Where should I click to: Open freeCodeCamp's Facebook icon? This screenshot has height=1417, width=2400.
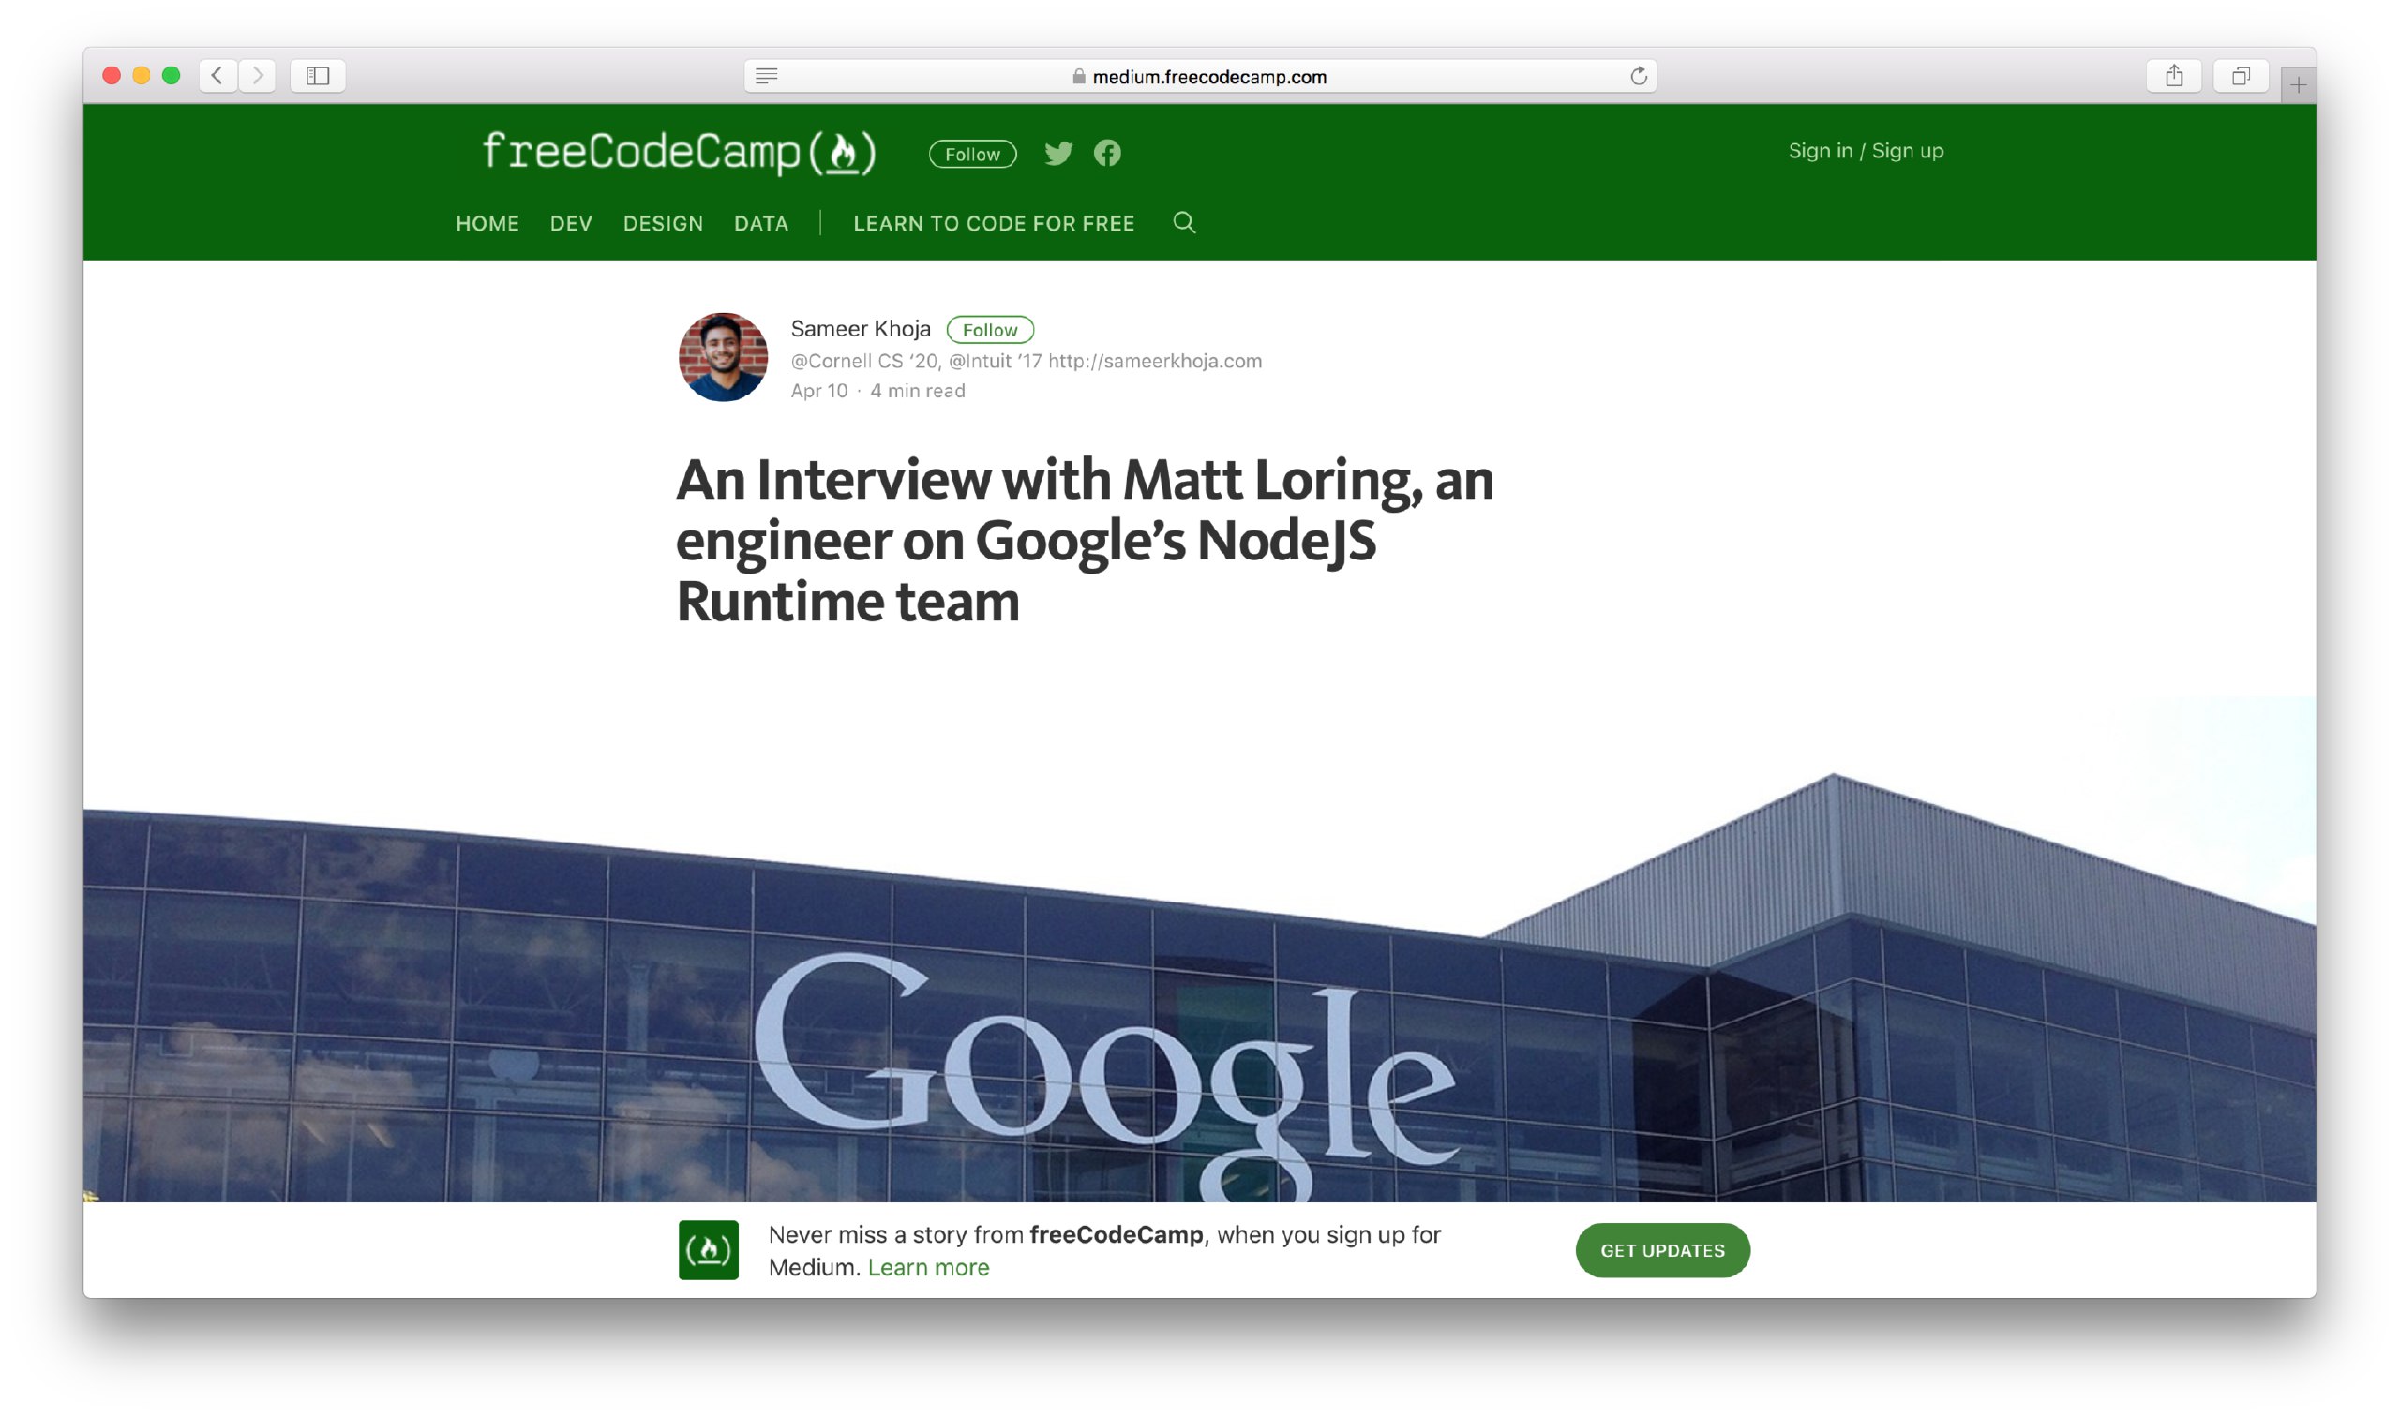(1108, 153)
